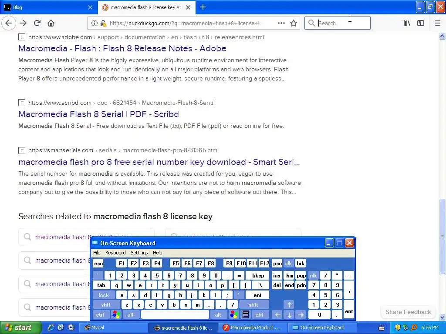Toggle the left alt key on keyboard
The height and width of the screenshot is (334, 446).
131,315
